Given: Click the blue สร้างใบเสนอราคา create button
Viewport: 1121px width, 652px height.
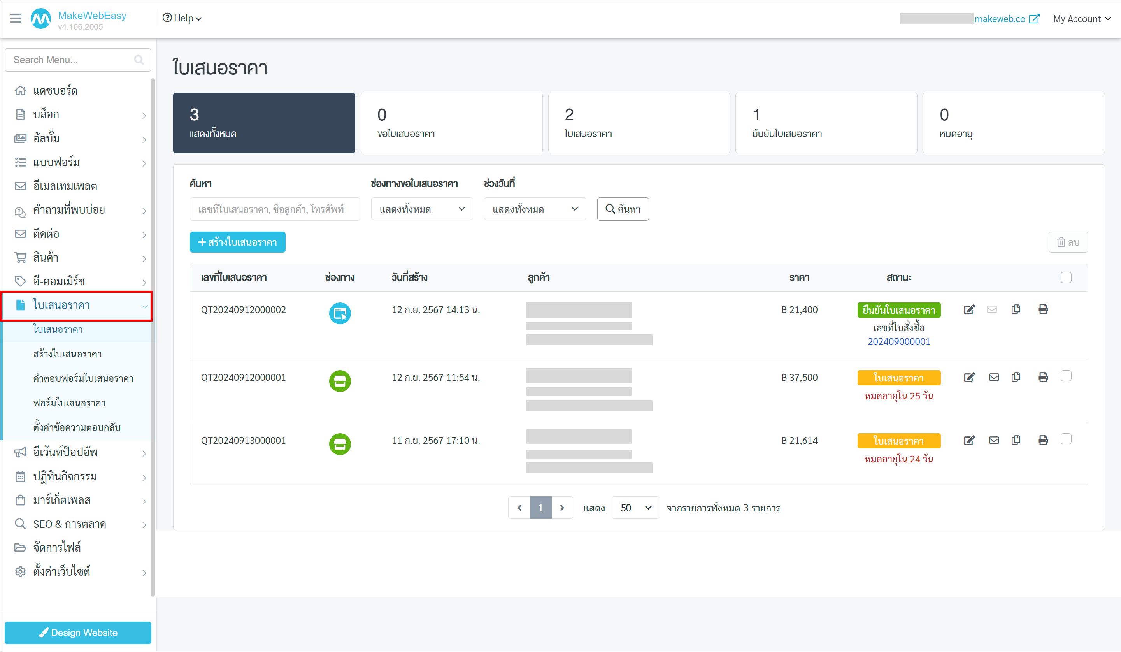Looking at the screenshot, I should pyautogui.click(x=237, y=242).
